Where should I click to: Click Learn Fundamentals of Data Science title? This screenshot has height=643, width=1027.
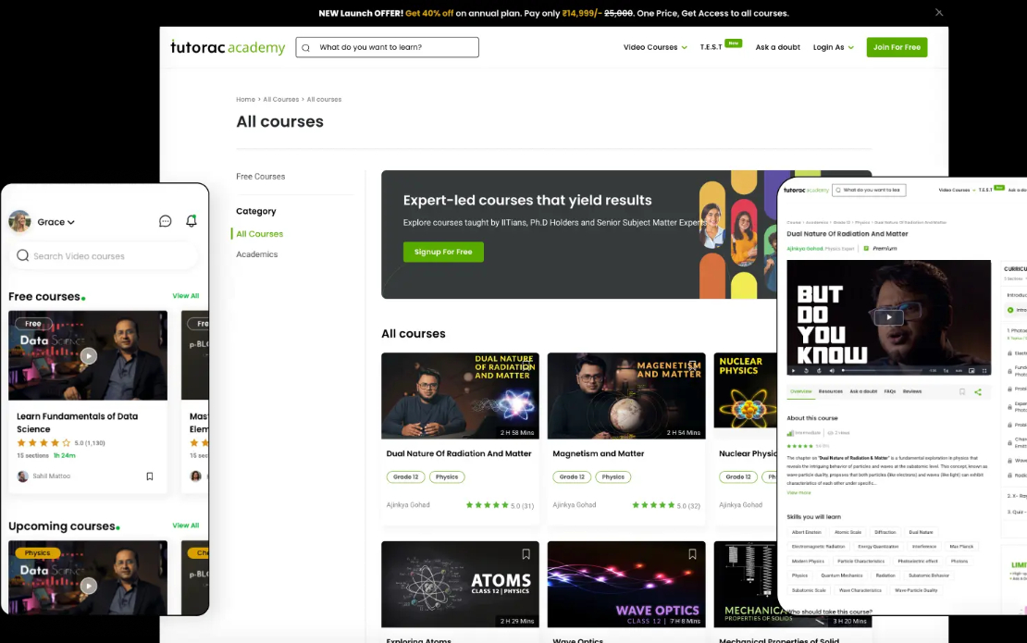78,422
